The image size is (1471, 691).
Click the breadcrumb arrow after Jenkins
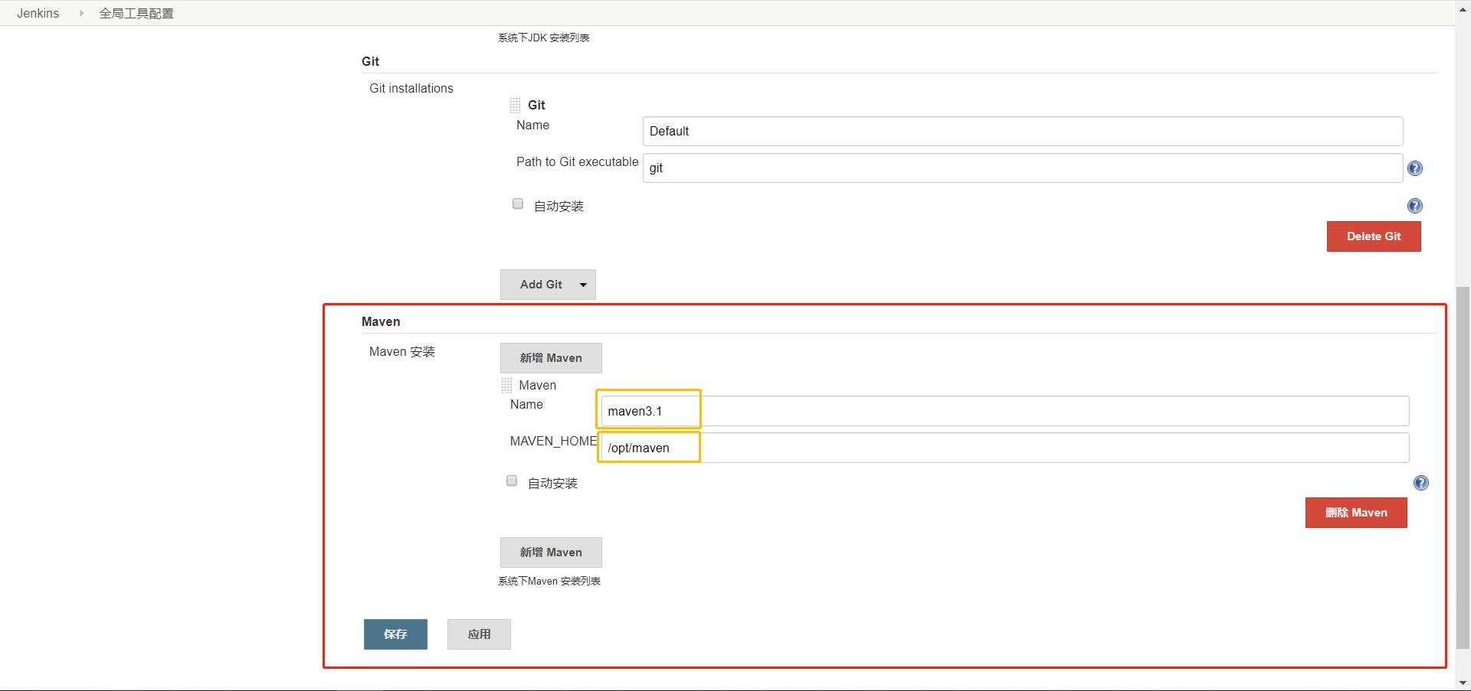pos(81,13)
